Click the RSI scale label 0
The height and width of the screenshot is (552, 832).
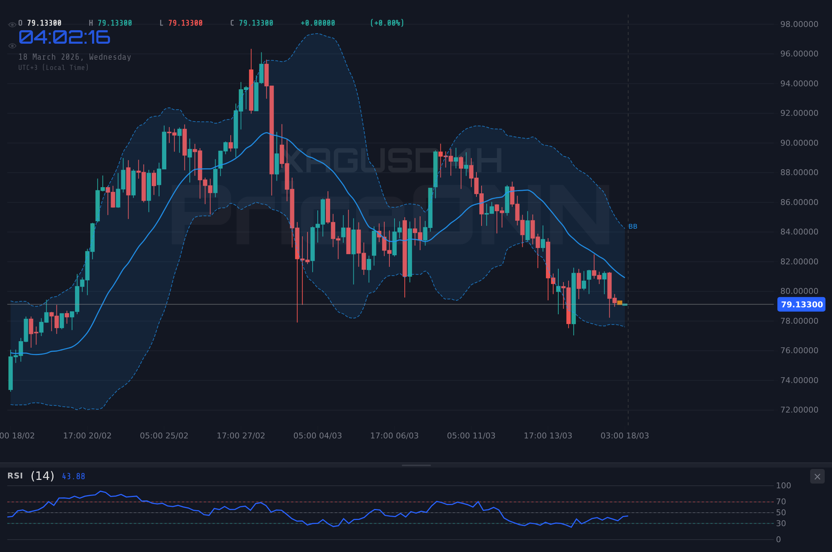(x=778, y=540)
